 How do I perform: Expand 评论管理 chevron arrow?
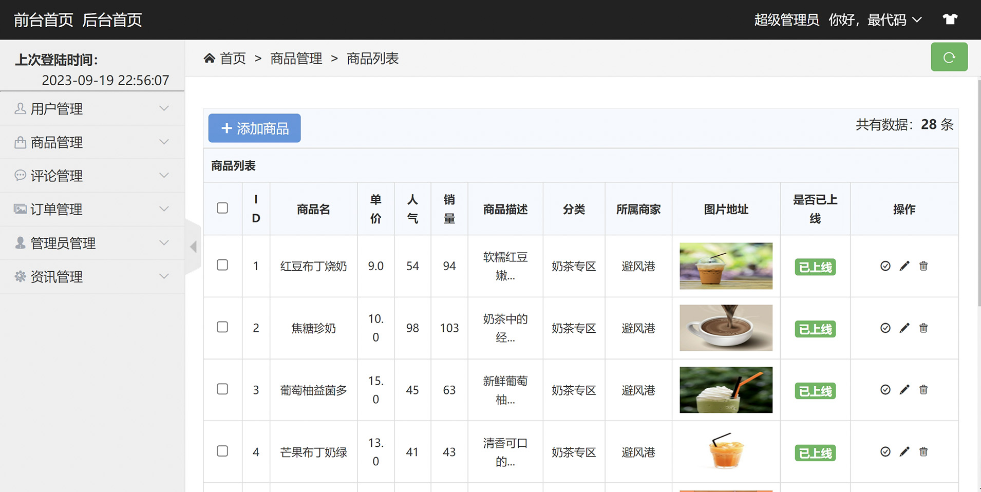click(164, 176)
